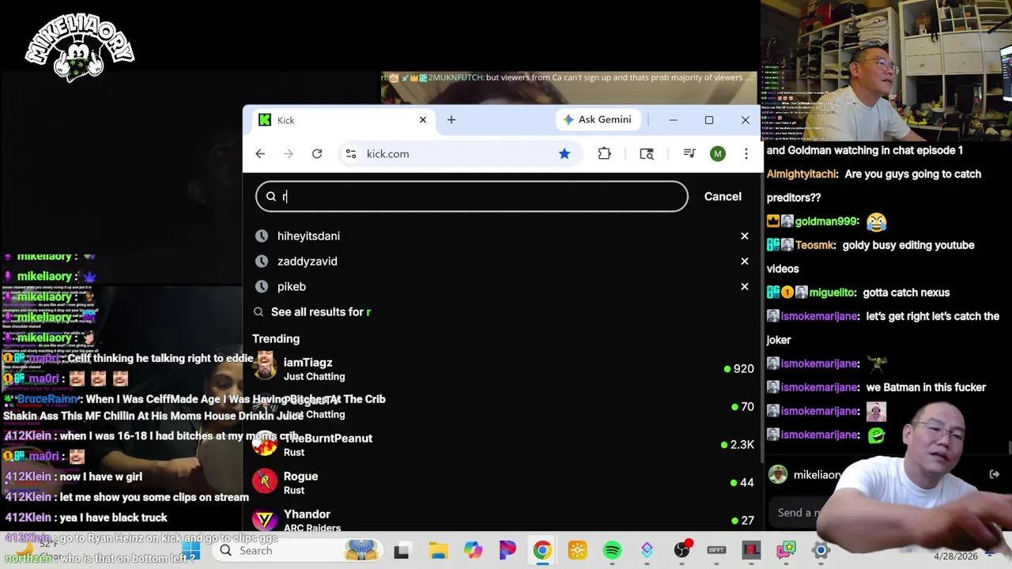This screenshot has height=569, width=1012.
Task: View site information icon beside kick.com
Action: [x=351, y=154]
